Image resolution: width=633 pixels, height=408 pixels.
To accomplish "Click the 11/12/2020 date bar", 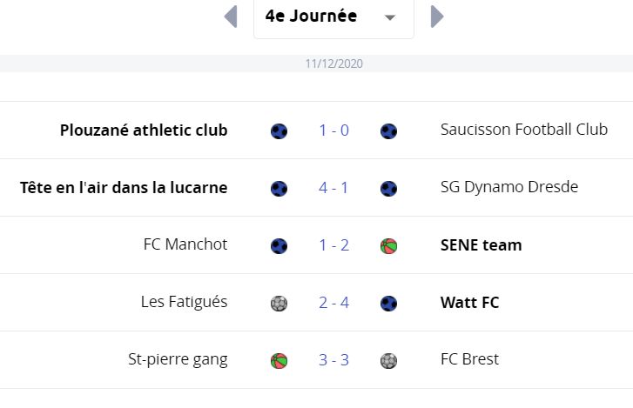I will tap(317, 64).
